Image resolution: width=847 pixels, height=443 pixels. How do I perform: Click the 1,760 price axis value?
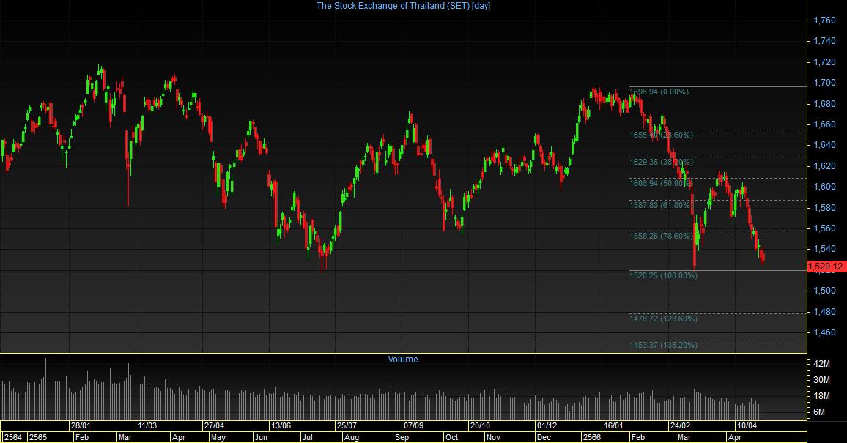click(x=824, y=21)
